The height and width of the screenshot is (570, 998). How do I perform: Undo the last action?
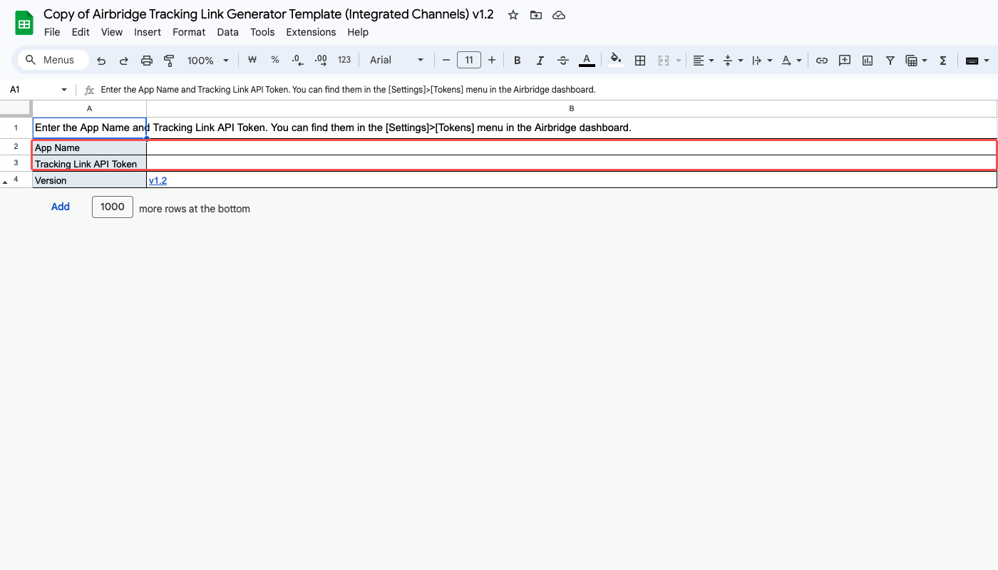coord(101,61)
